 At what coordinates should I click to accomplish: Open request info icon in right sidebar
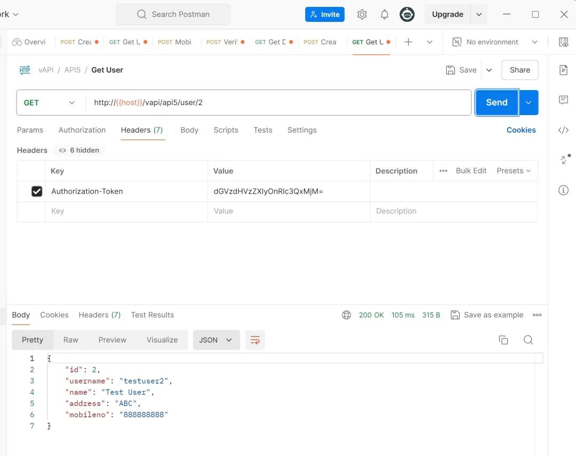tap(563, 190)
